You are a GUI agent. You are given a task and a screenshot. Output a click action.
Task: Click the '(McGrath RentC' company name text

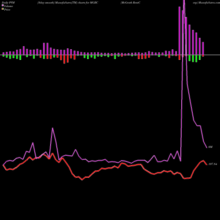click(x=130, y=3)
